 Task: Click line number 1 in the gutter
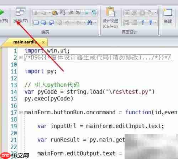pyautogui.click(x=16, y=51)
